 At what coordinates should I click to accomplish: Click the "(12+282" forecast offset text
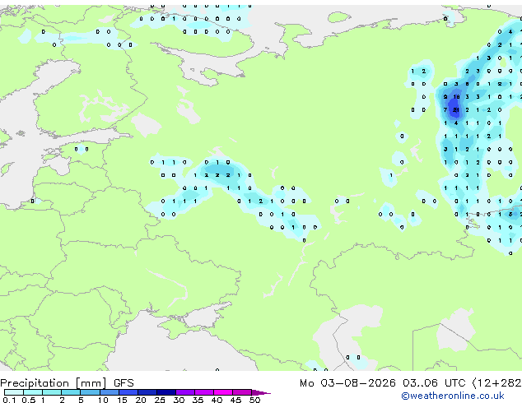point(496,383)
